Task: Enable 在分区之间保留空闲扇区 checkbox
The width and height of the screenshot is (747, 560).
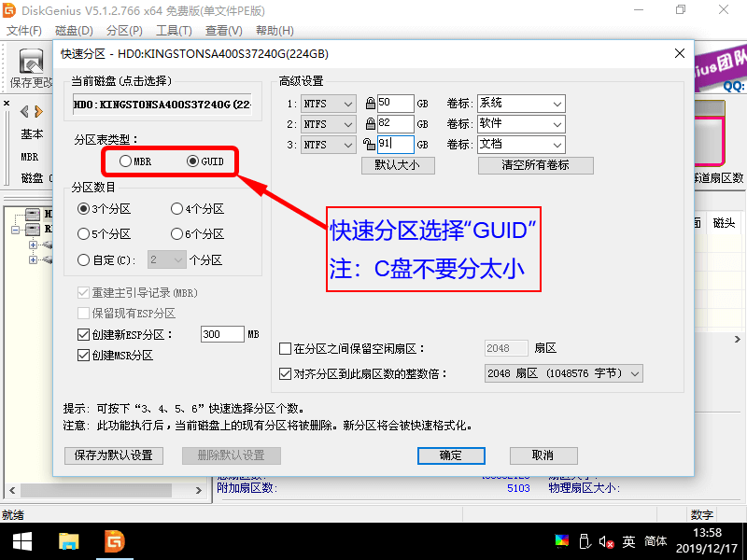Action: [x=286, y=349]
